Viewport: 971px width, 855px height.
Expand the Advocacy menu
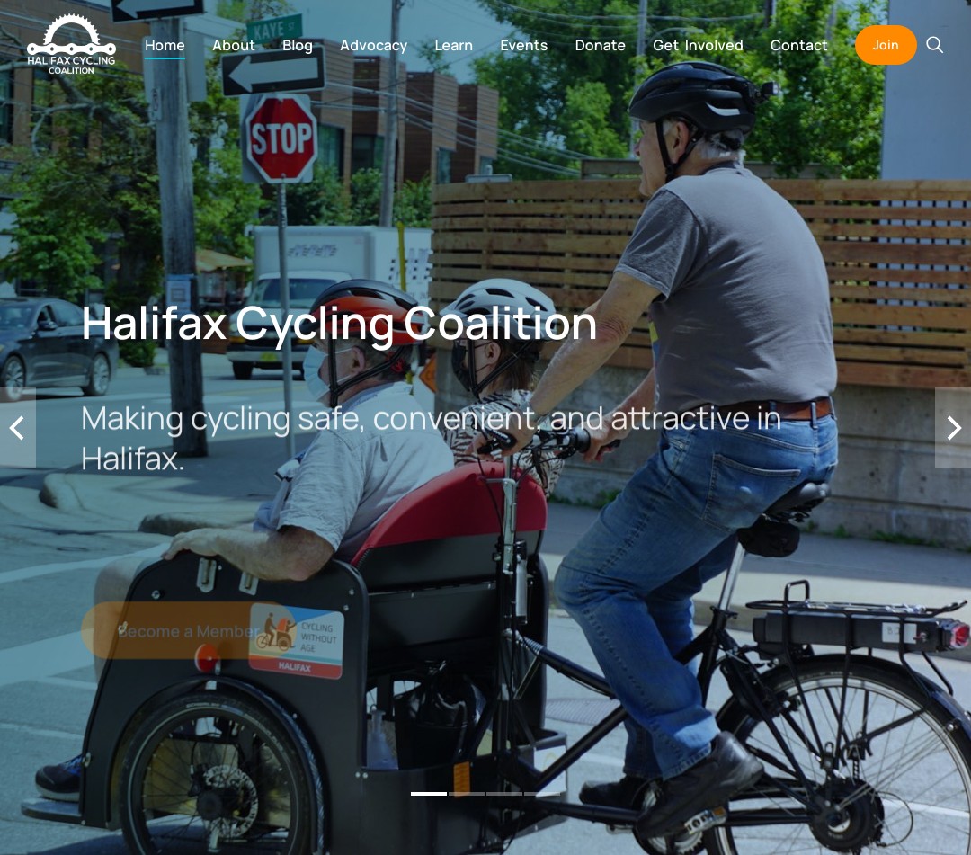coord(373,45)
